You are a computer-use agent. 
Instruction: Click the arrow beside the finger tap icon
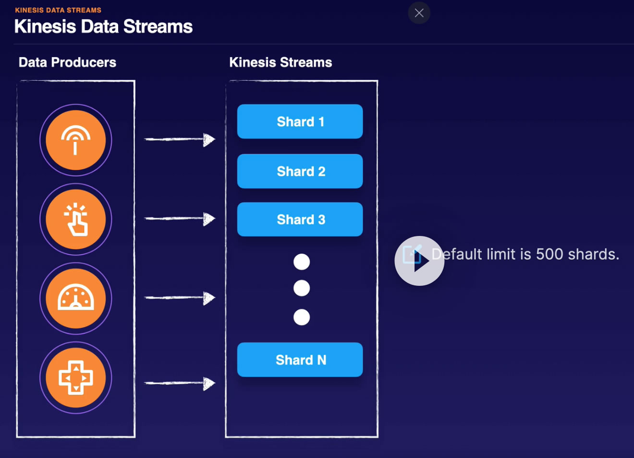(x=180, y=219)
